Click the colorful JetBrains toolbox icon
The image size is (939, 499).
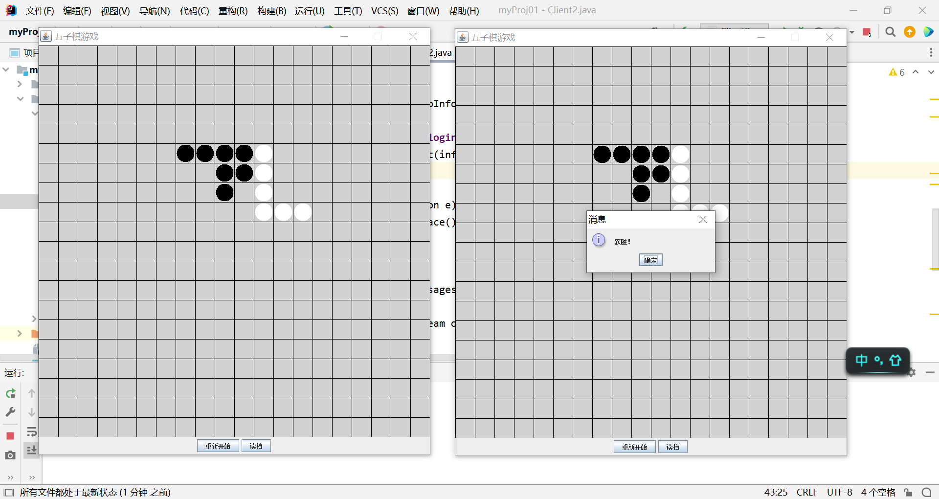(928, 32)
